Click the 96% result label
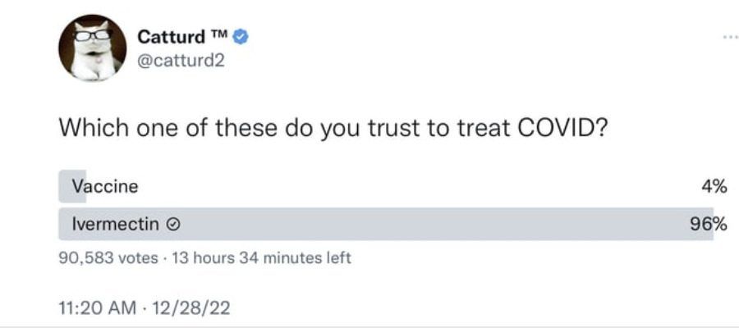The width and height of the screenshot is (739, 328). [x=709, y=223]
